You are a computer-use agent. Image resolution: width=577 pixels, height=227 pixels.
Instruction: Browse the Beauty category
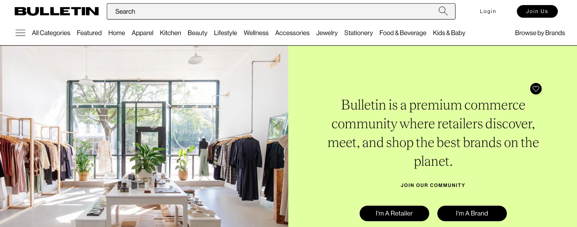pos(197,33)
